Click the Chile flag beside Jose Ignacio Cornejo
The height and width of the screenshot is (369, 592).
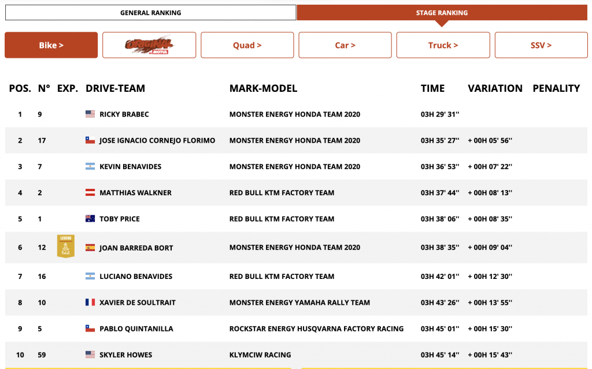pyautogui.click(x=90, y=140)
